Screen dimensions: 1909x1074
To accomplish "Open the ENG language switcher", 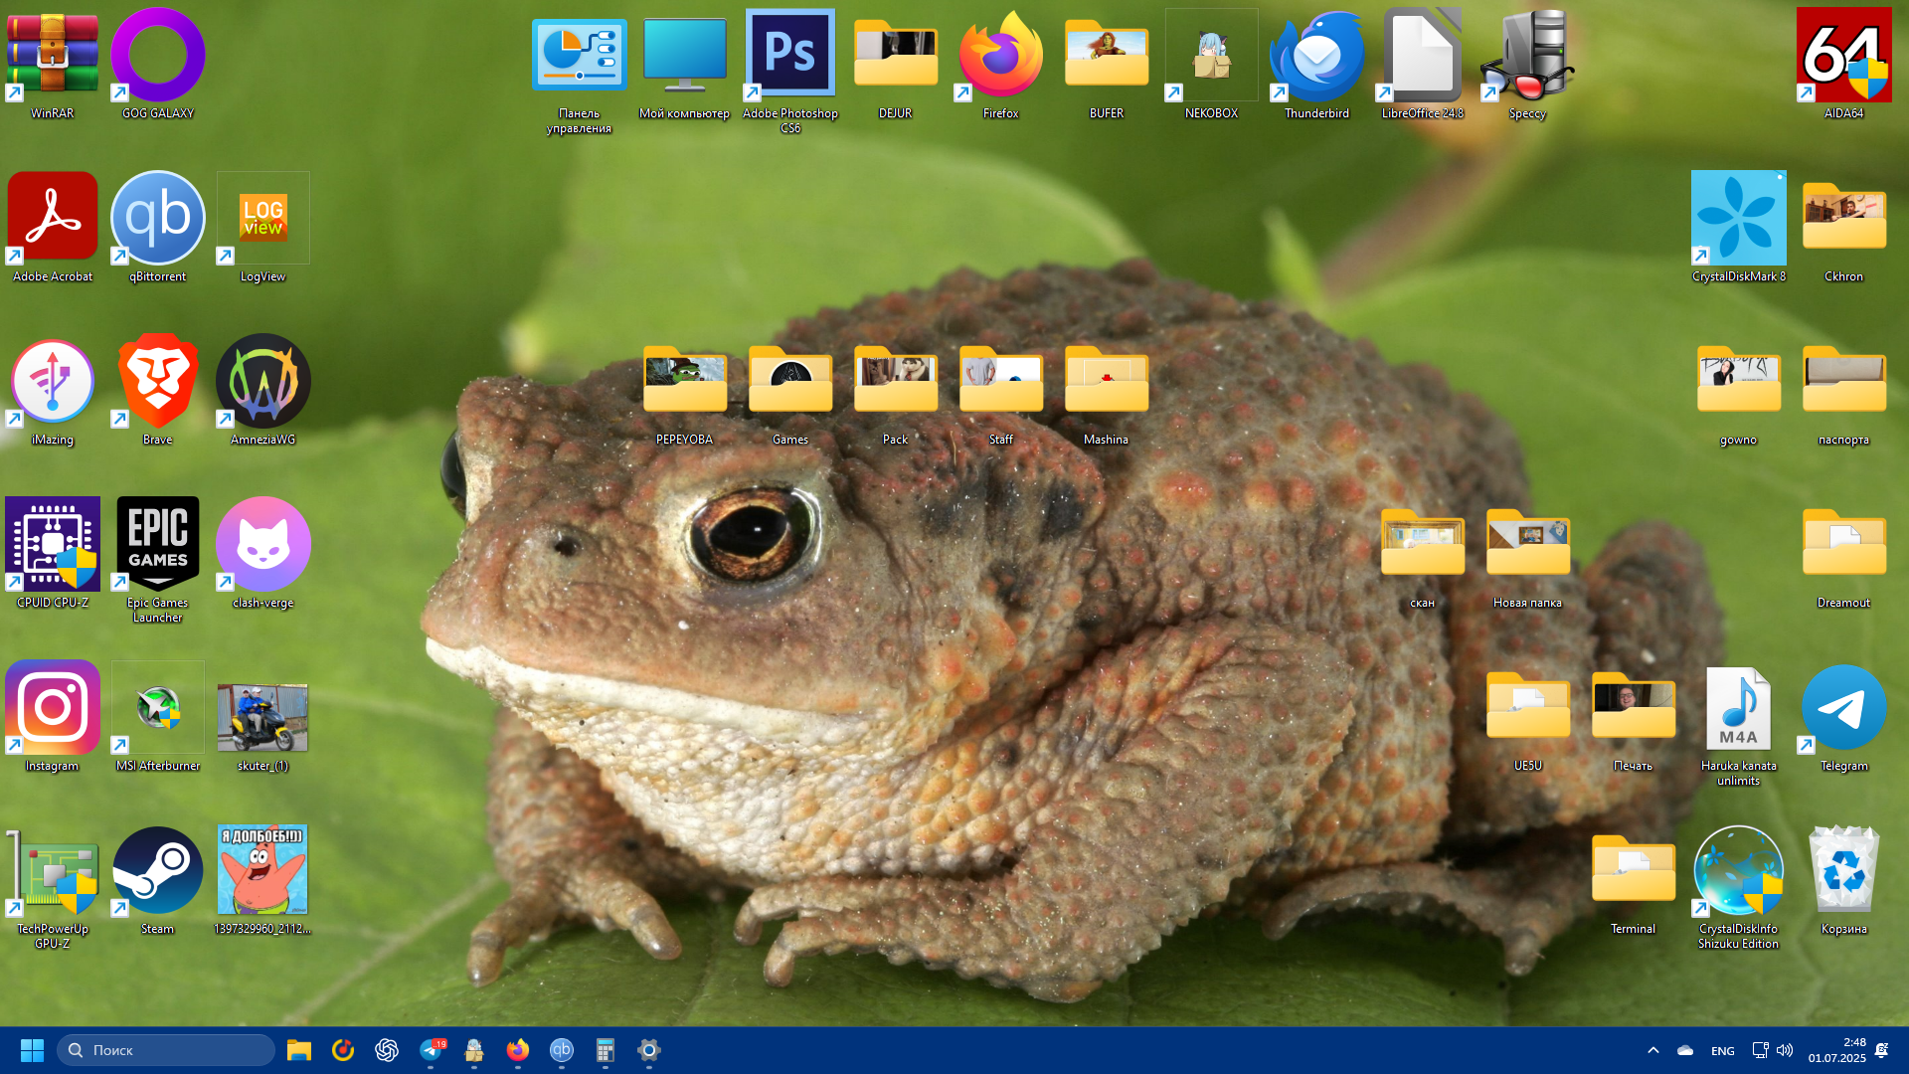I will pos(1722,1051).
